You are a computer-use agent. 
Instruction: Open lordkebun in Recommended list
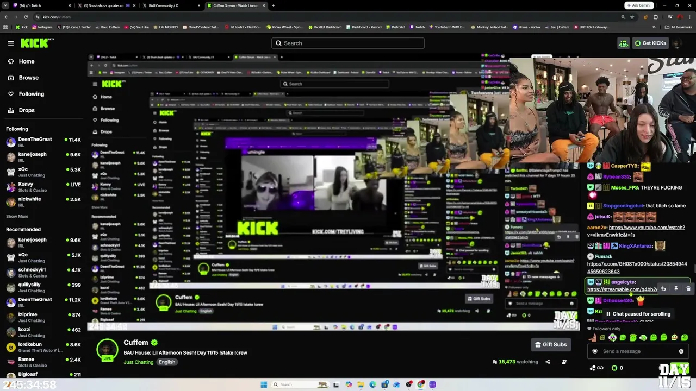[43, 347]
